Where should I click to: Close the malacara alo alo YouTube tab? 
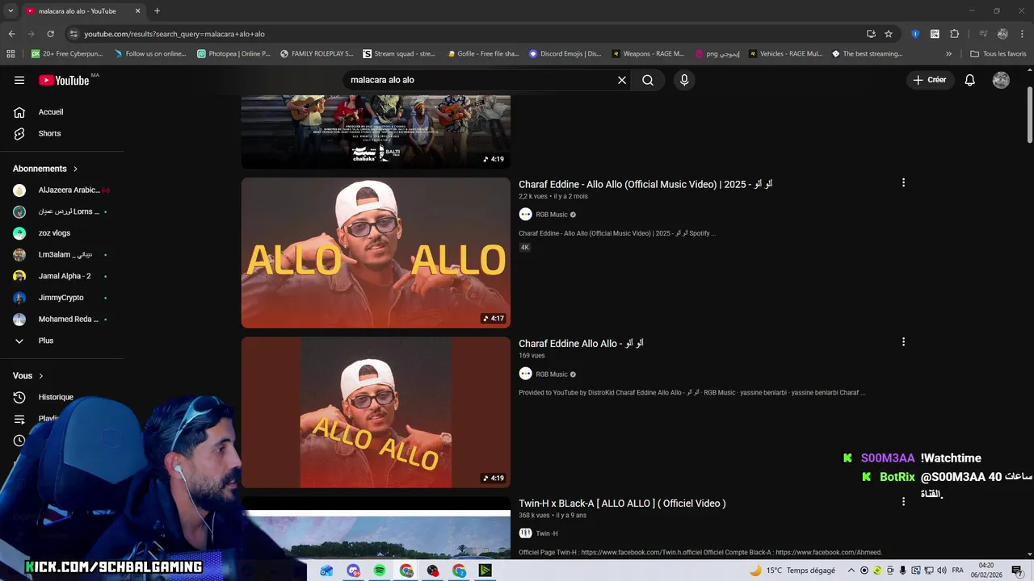[x=137, y=10]
